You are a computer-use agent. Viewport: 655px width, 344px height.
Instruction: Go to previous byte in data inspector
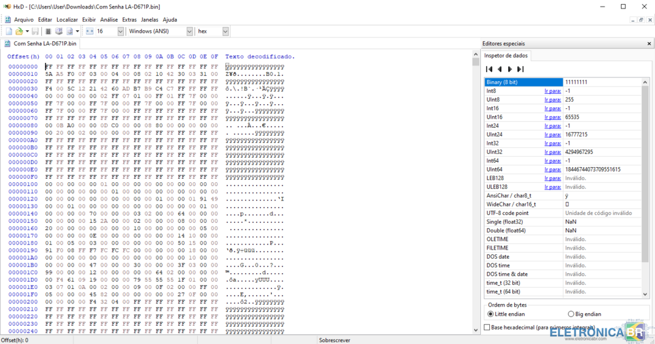[499, 69]
